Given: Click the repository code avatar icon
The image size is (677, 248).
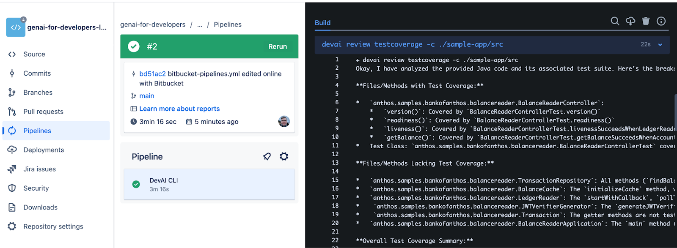Looking at the screenshot, I should [x=16, y=27].
